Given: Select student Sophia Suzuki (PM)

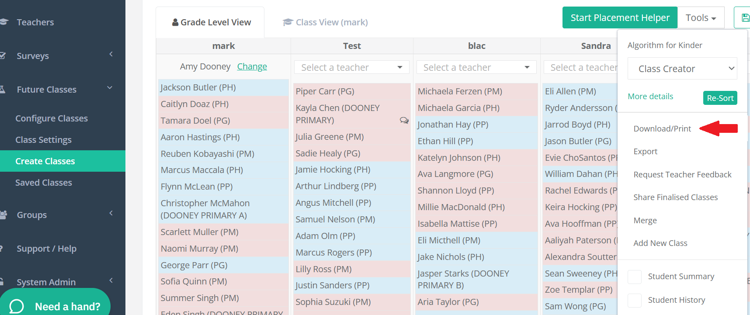Looking at the screenshot, I should point(352,302).
